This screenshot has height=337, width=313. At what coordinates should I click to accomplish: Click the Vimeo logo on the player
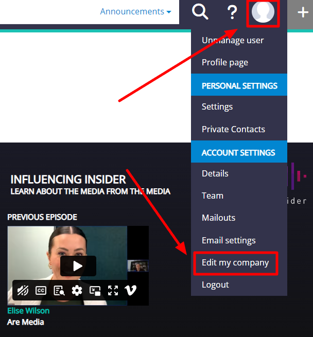[x=130, y=291]
